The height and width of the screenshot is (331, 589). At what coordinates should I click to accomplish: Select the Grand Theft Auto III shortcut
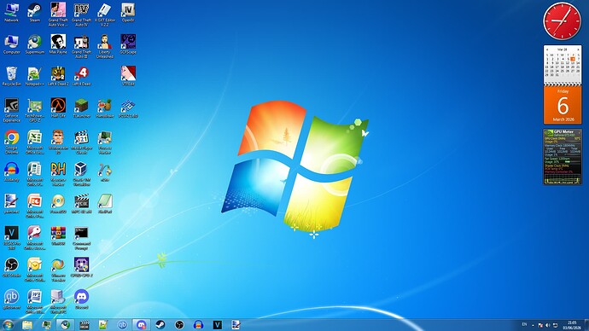click(81, 46)
